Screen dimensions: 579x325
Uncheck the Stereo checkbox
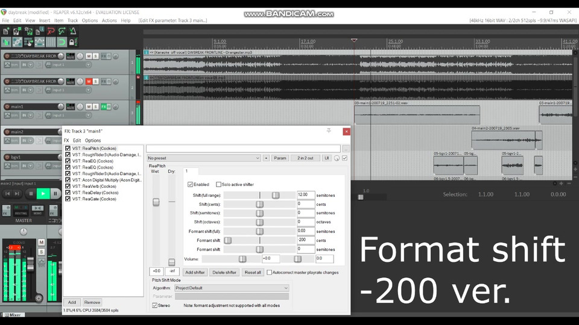[155, 306]
